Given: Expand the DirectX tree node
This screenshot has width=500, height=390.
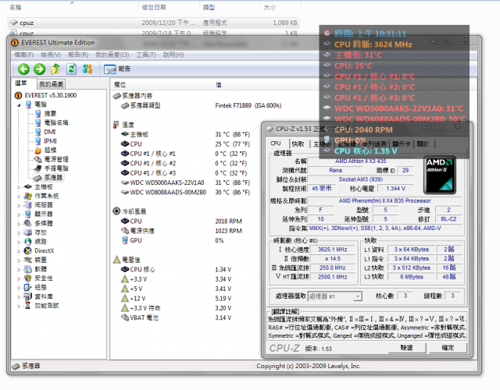Looking at the screenshot, I should [19, 251].
